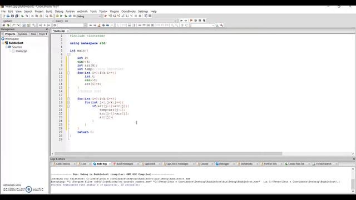This screenshot has height=200, width=356.
Task: Run the program with the green arrow
Action: point(61,16)
